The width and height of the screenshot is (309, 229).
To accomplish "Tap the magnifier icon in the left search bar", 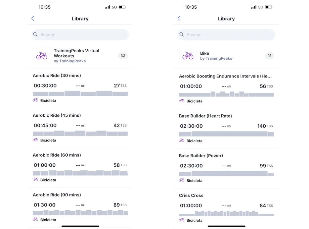I will [35, 35].
